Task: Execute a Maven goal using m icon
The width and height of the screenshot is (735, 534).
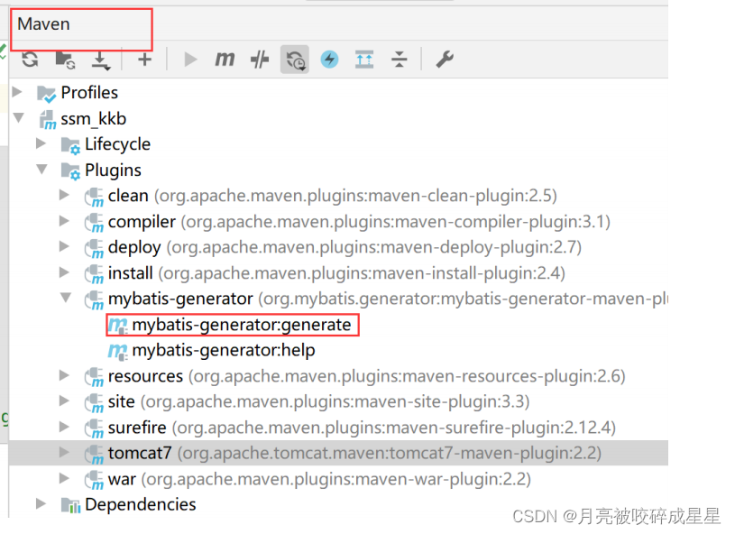Action: 225,60
